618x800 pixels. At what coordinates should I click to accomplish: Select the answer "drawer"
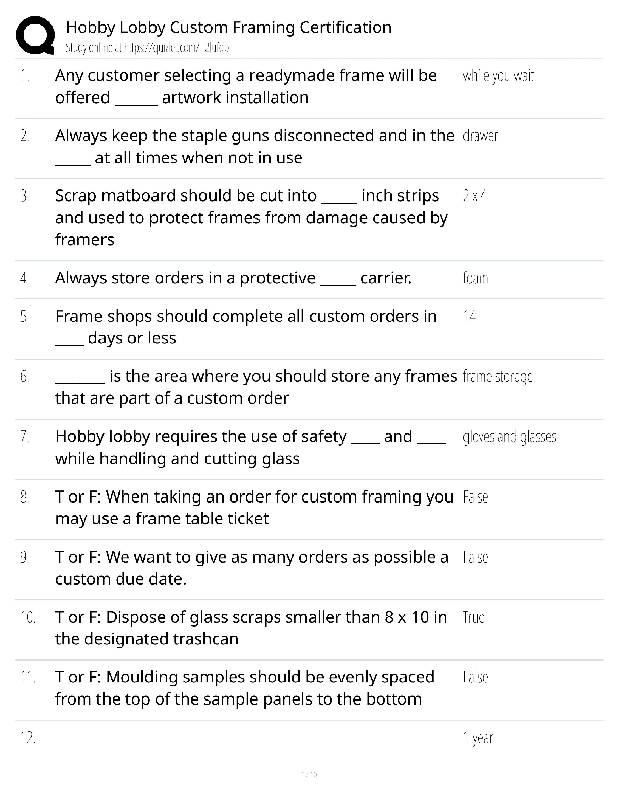point(480,136)
